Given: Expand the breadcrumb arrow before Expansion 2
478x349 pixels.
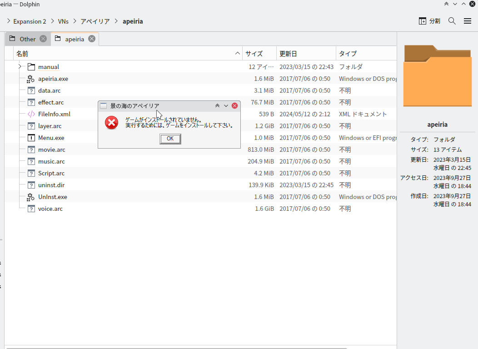Looking at the screenshot, I should coord(9,21).
